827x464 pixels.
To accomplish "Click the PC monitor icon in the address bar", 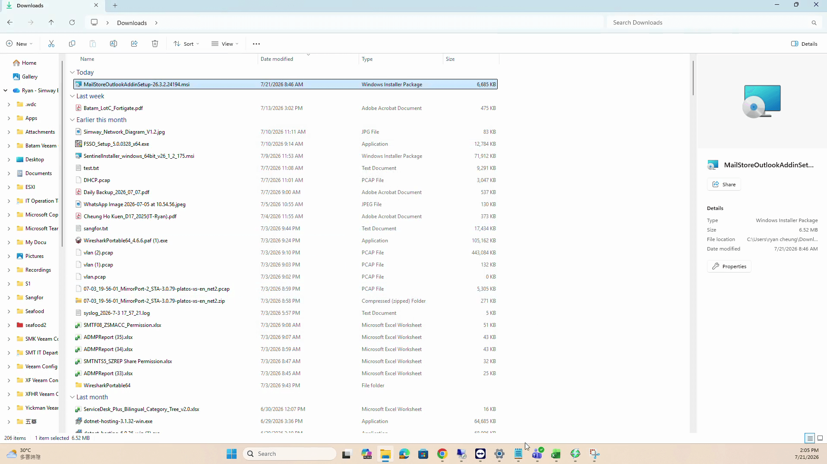I will (x=94, y=22).
